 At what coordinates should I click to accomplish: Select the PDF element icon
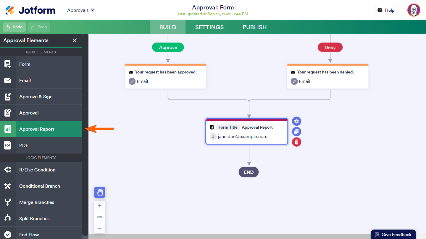point(8,145)
